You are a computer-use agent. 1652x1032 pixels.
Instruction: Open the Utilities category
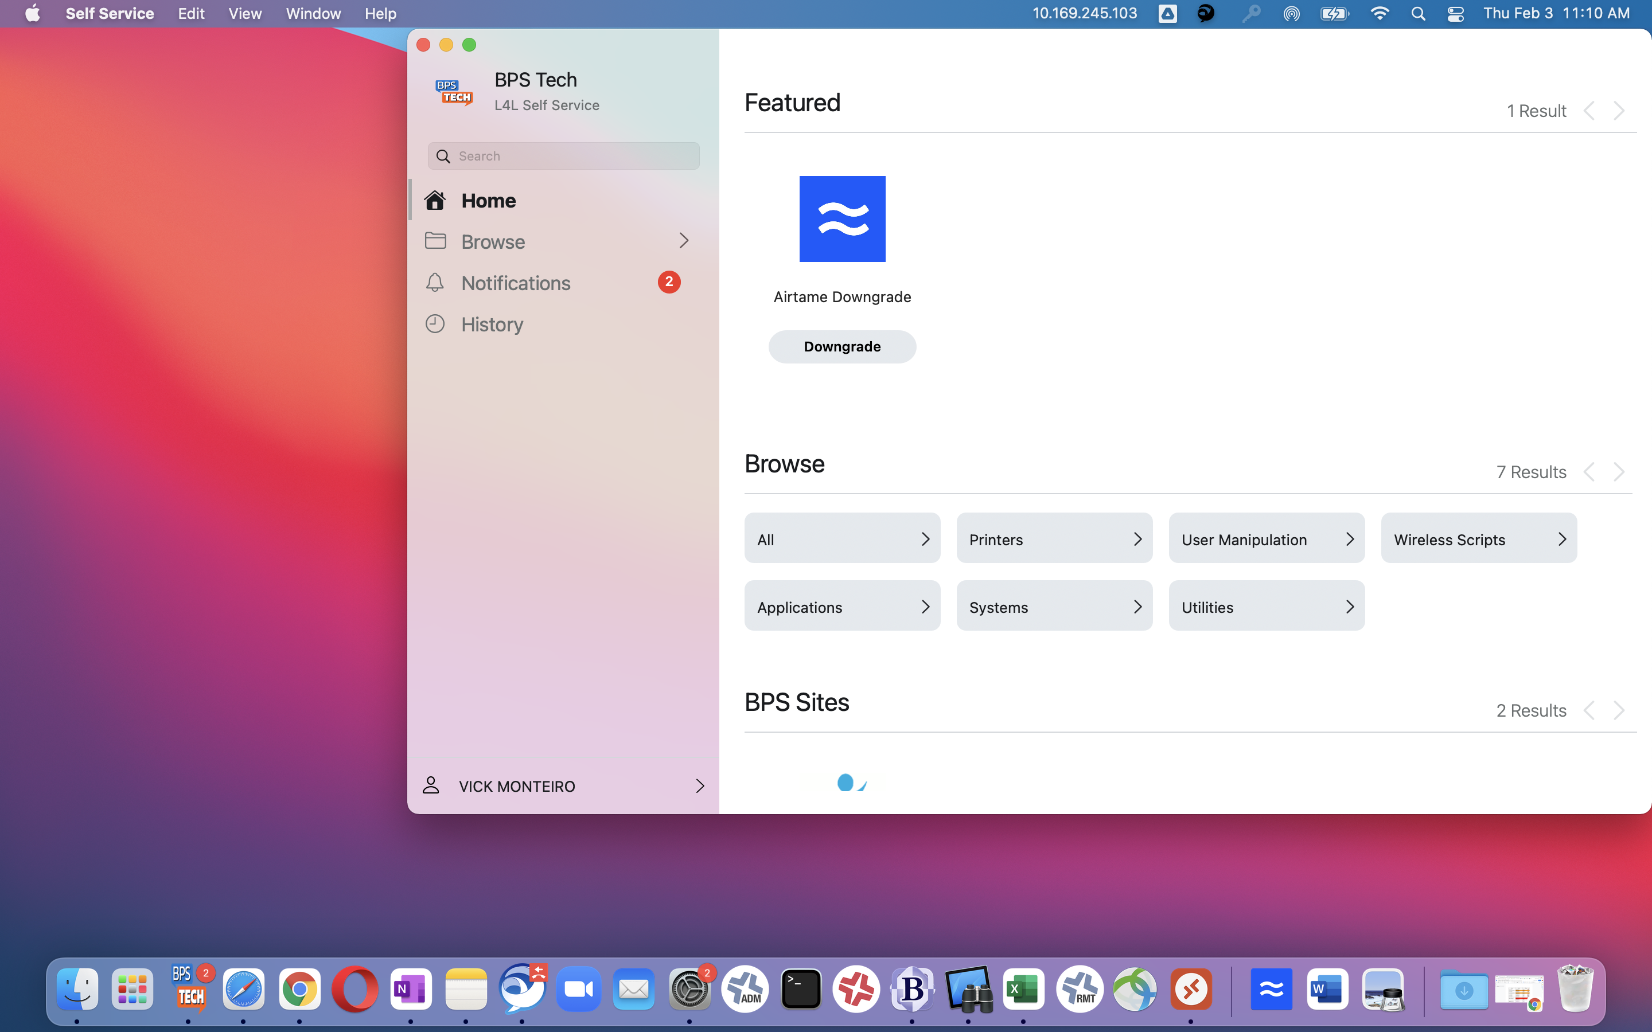pos(1267,606)
